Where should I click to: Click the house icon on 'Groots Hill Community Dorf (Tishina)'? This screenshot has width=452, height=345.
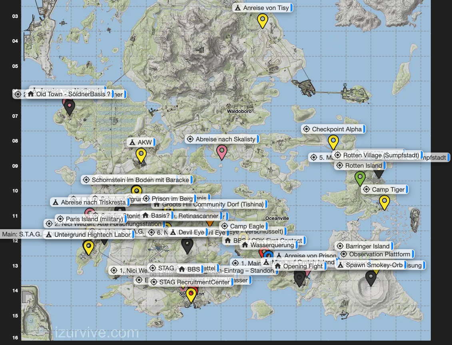coord(157,204)
